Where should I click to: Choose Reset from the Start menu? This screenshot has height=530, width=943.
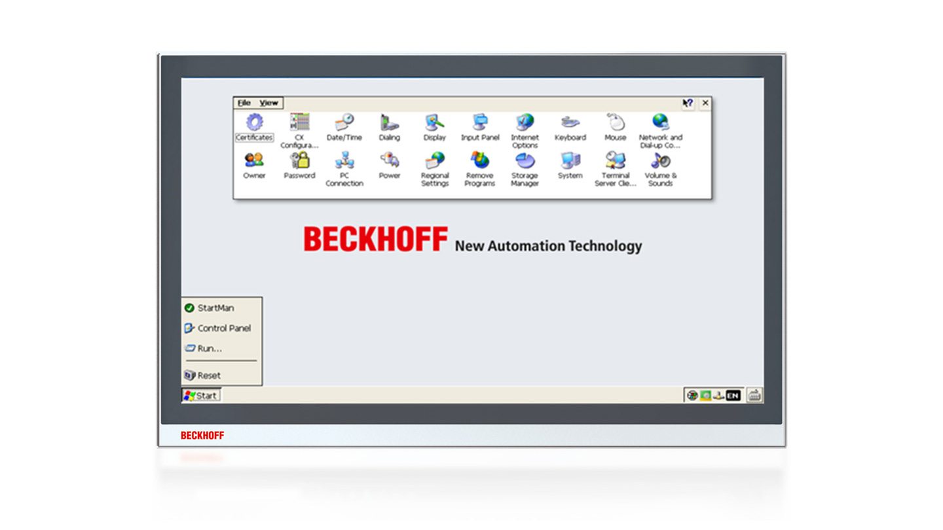click(x=222, y=375)
